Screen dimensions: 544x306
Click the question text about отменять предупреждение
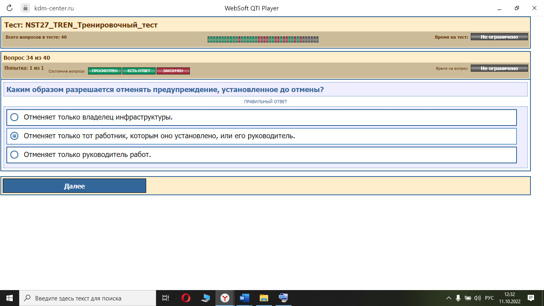click(165, 90)
